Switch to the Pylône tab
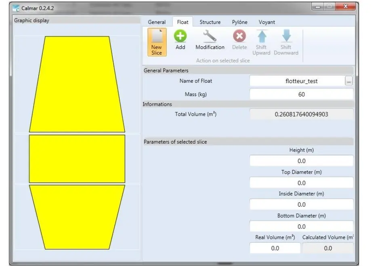 [240, 22]
